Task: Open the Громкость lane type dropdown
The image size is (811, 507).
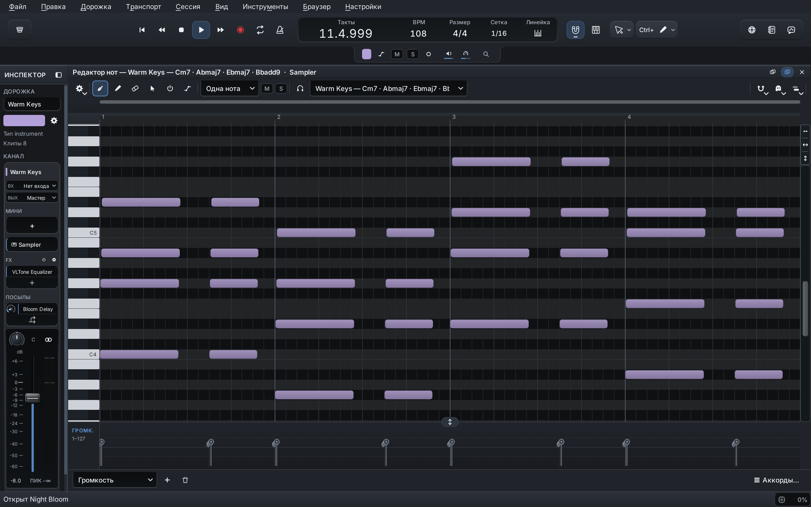Action: [115, 480]
